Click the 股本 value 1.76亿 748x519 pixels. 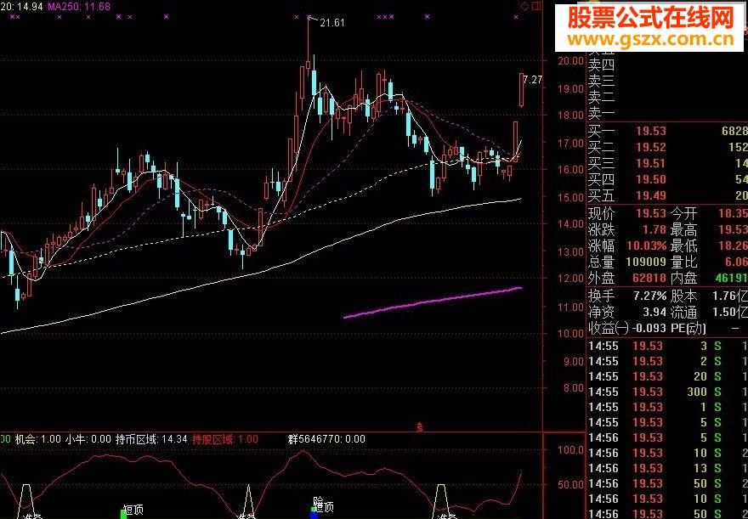click(730, 296)
